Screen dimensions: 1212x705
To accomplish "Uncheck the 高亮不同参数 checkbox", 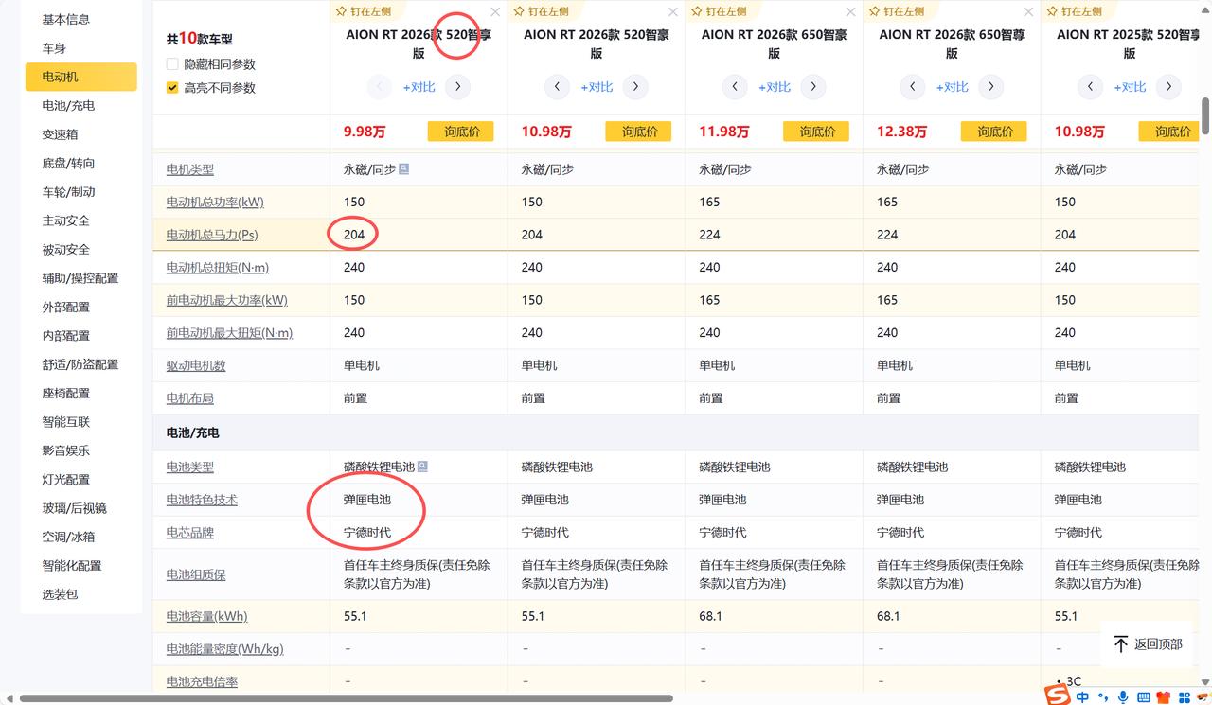I will point(172,88).
